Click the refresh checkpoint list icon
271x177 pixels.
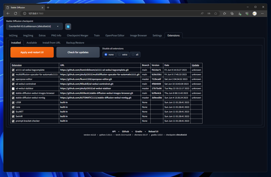pos(68,27)
